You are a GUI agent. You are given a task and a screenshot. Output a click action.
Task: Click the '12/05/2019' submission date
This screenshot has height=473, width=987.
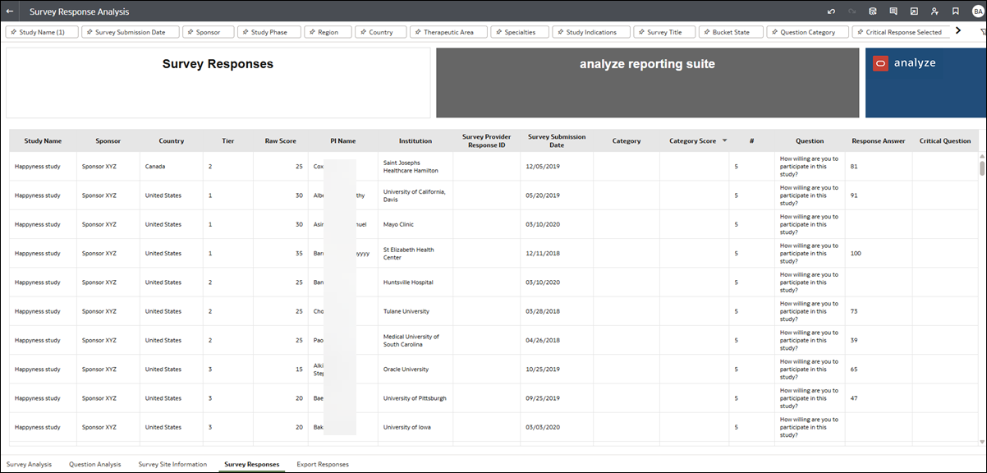pos(542,167)
